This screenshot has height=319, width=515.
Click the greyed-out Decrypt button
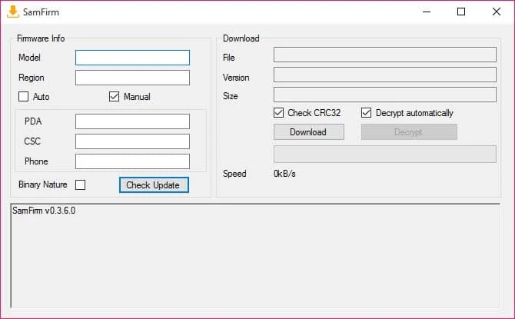click(409, 132)
